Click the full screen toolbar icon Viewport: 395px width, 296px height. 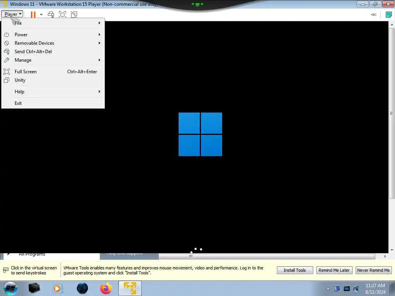tap(62, 14)
